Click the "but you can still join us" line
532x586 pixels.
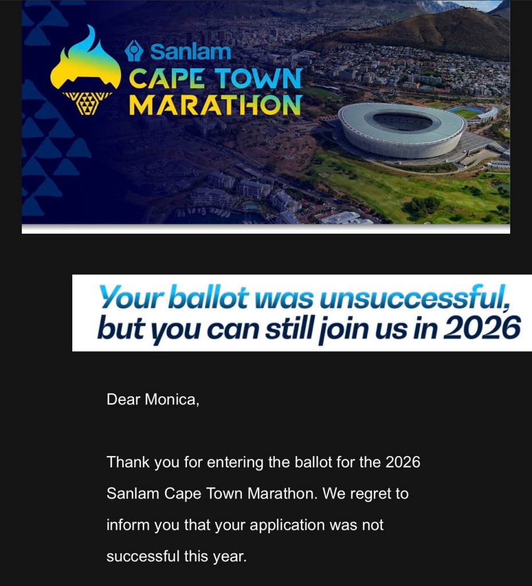click(268, 328)
